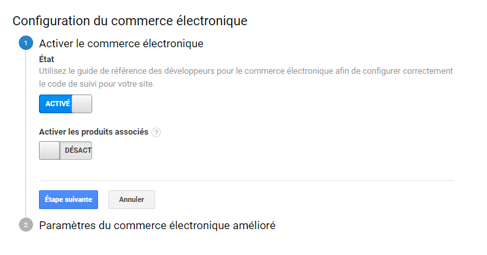The height and width of the screenshot is (255, 487).
Task: Collapse the Activer le commerce électronique step
Action: click(121, 43)
